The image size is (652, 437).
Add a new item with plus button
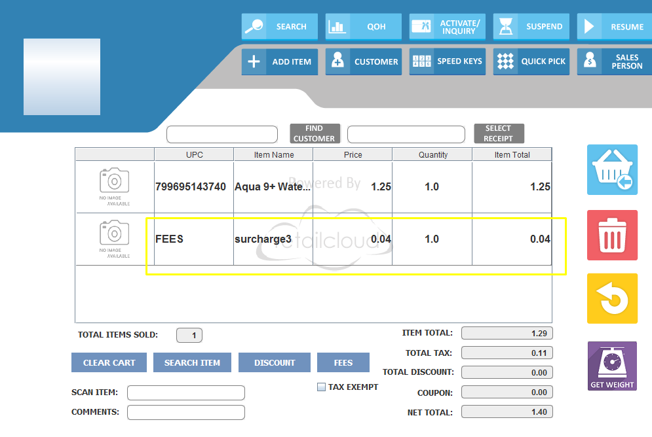pos(280,61)
